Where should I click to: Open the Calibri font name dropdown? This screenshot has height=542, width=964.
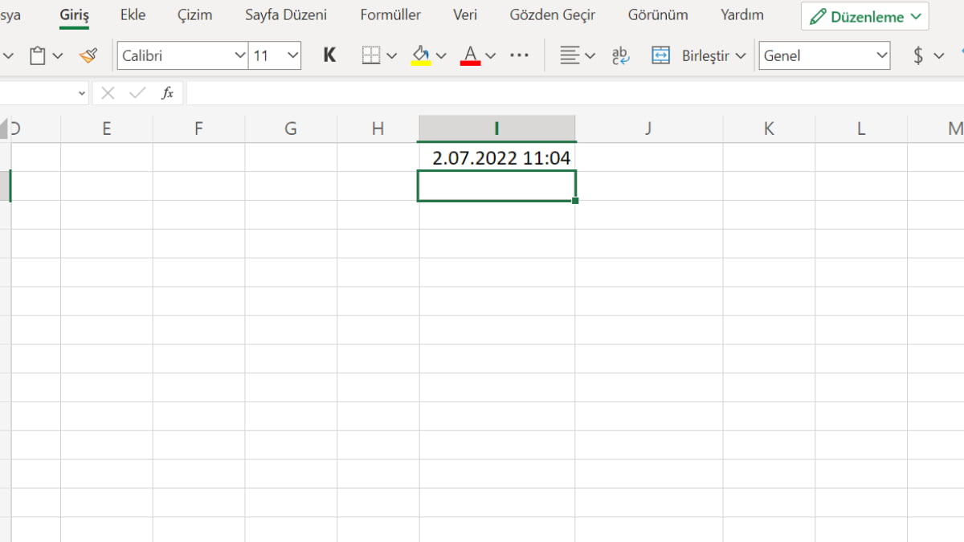point(239,55)
